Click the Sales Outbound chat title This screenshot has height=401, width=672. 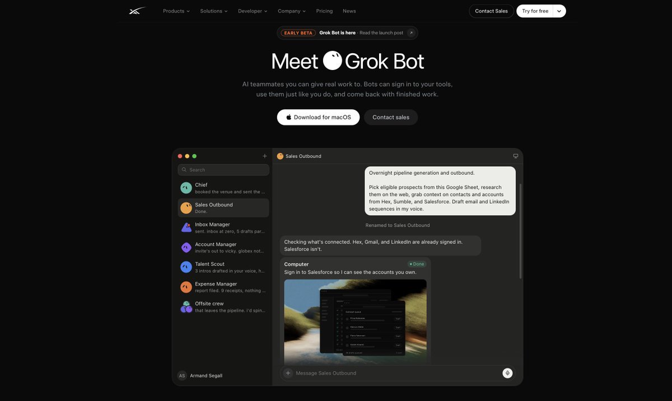click(x=304, y=156)
